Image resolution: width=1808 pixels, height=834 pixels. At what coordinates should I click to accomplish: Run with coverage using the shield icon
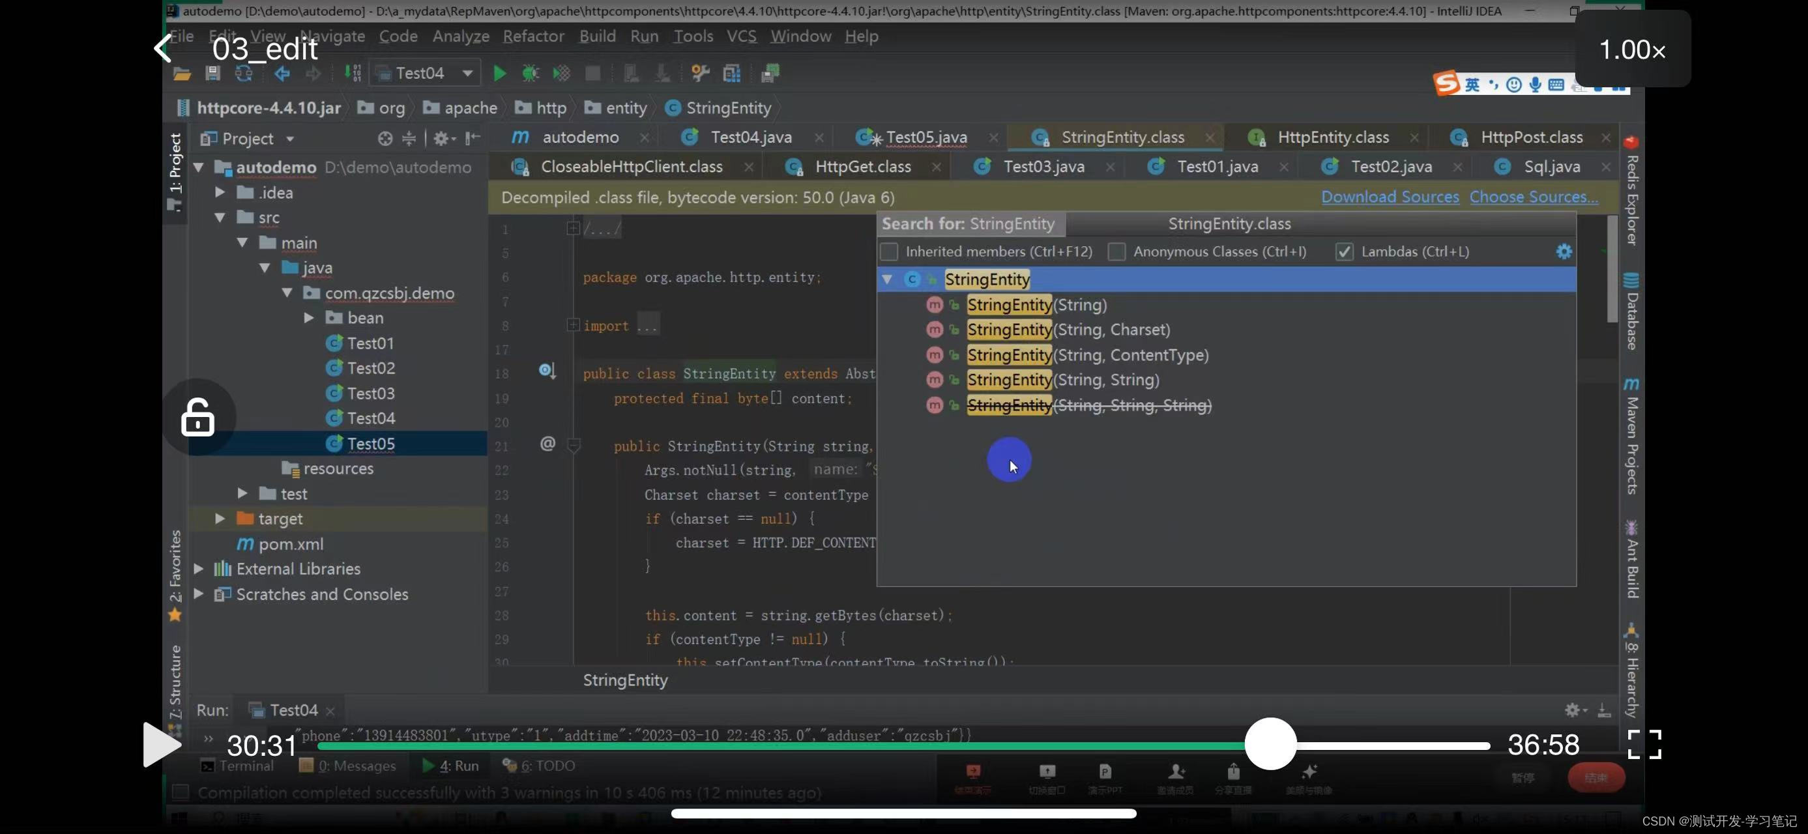pos(561,73)
